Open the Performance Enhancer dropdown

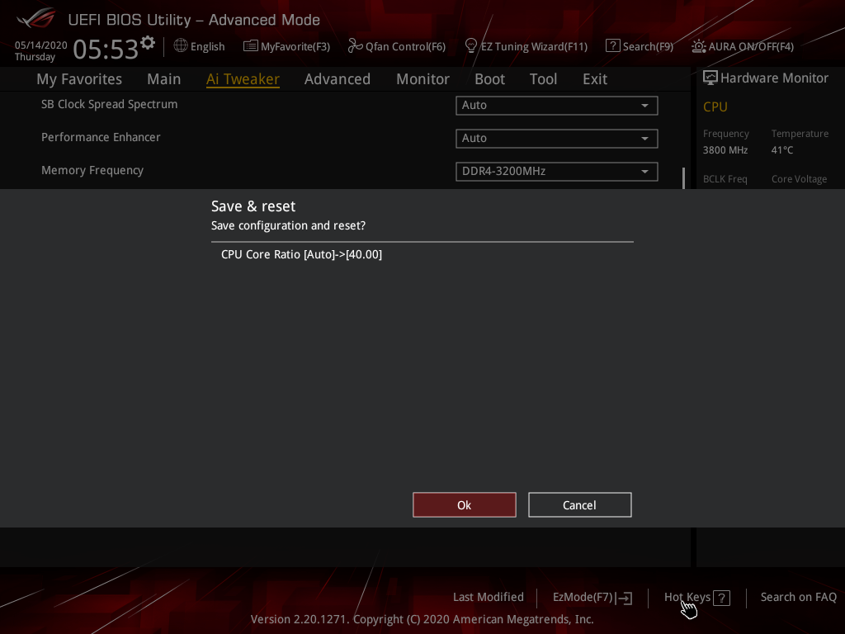tap(557, 139)
